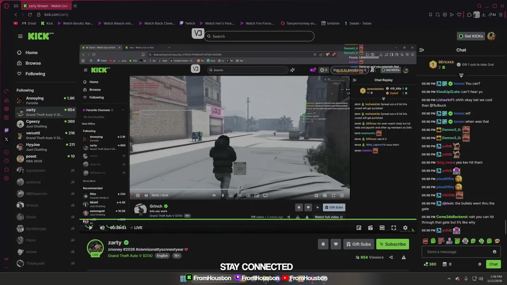Subscribe to zarty channel
The width and height of the screenshot is (507, 285).
pyautogui.click(x=393, y=244)
